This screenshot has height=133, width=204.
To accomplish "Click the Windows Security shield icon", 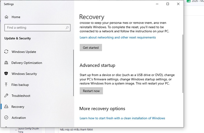I will (6, 73).
